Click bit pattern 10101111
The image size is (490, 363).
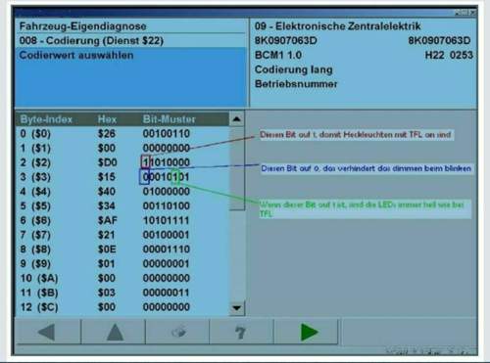point(167,220)
